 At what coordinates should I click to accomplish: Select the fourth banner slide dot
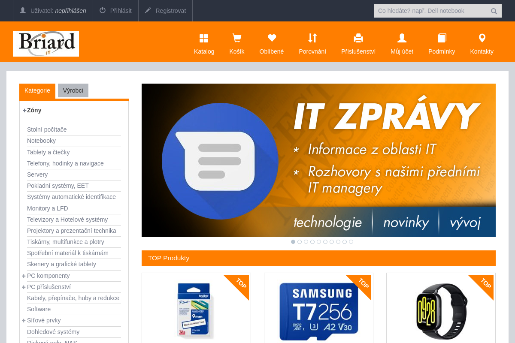[312, 242]
